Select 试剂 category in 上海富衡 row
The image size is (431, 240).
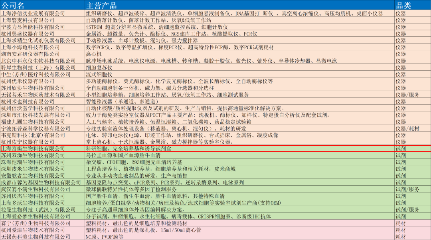[413, 149]
